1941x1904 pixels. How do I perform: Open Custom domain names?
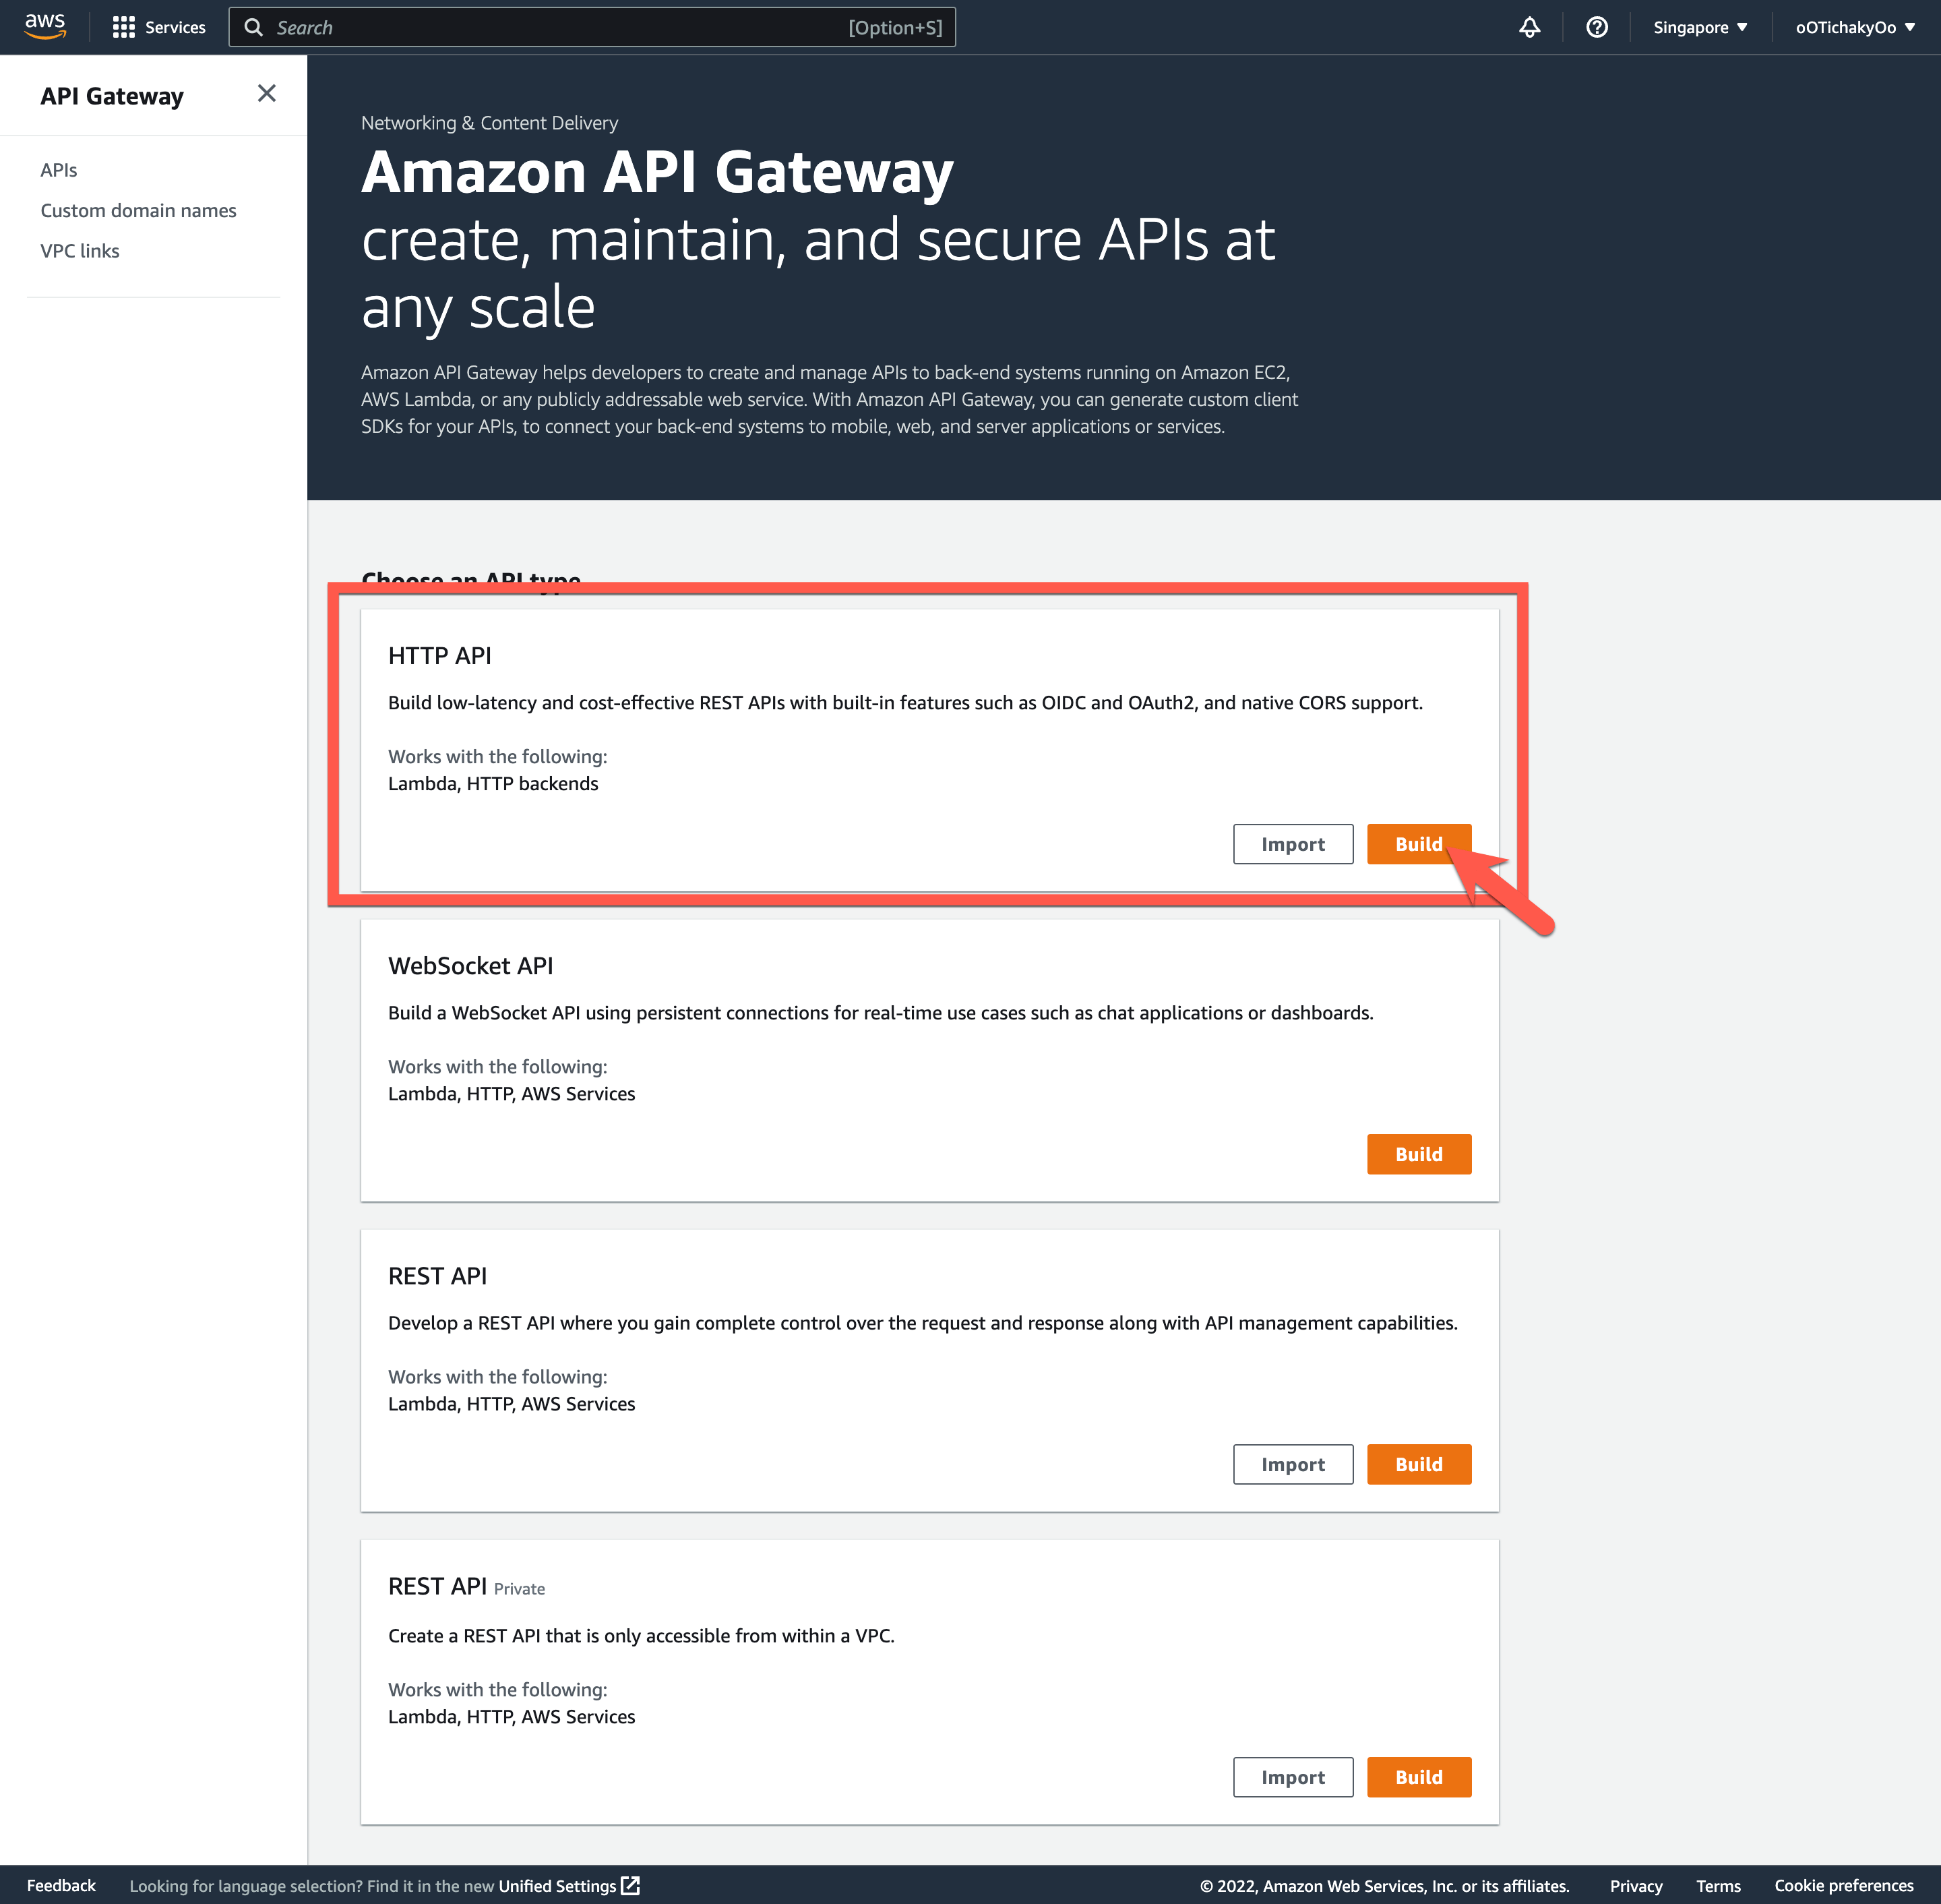pos(138,210)
